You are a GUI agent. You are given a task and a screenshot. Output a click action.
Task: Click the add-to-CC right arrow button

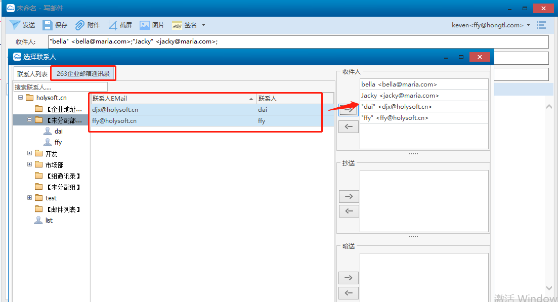(x=349, y=196)
